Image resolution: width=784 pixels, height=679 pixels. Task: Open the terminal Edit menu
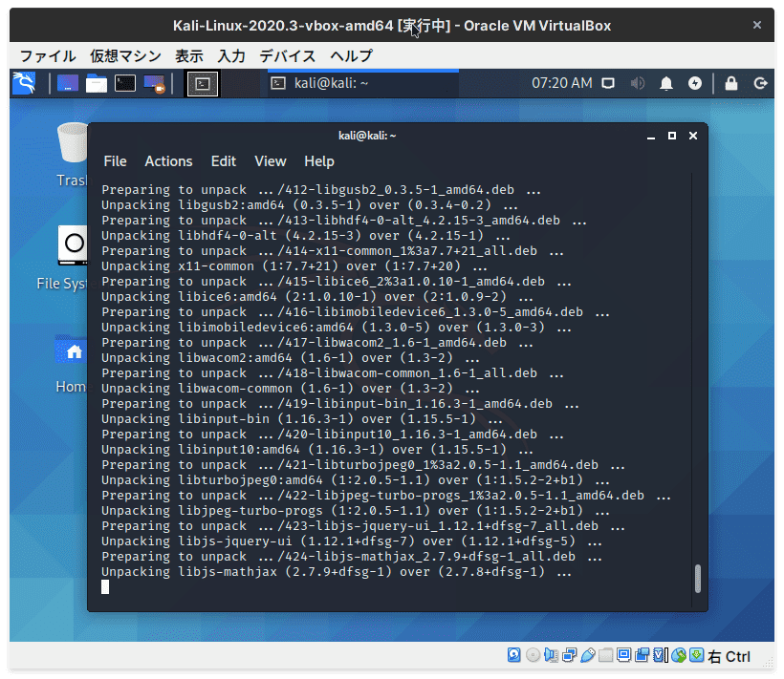pos(223,161)
